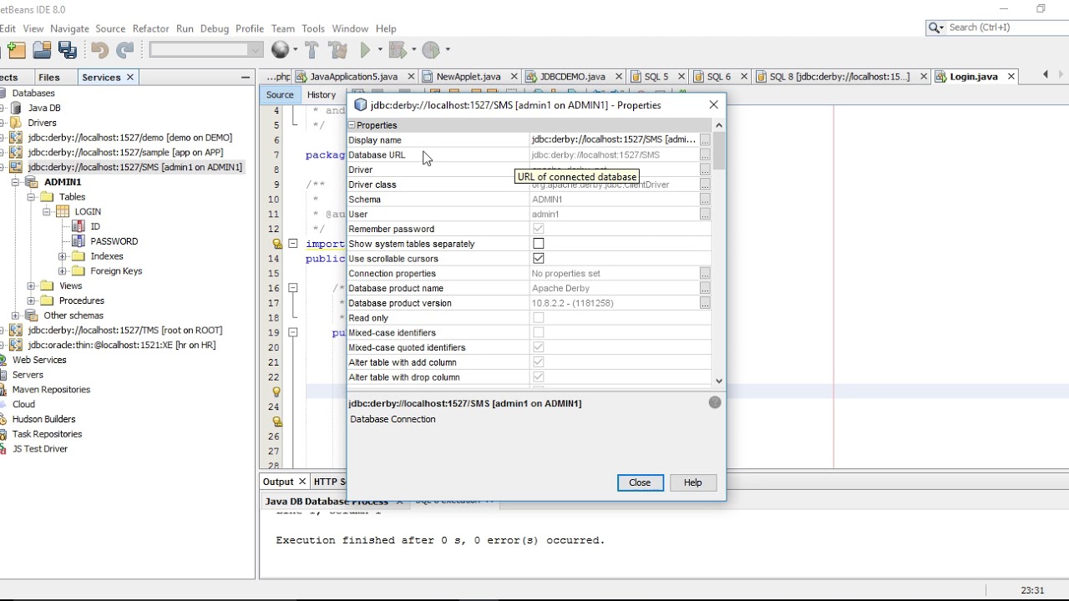Click the PASSWORD column icon

pyautogui.click(x=79, y=241)
